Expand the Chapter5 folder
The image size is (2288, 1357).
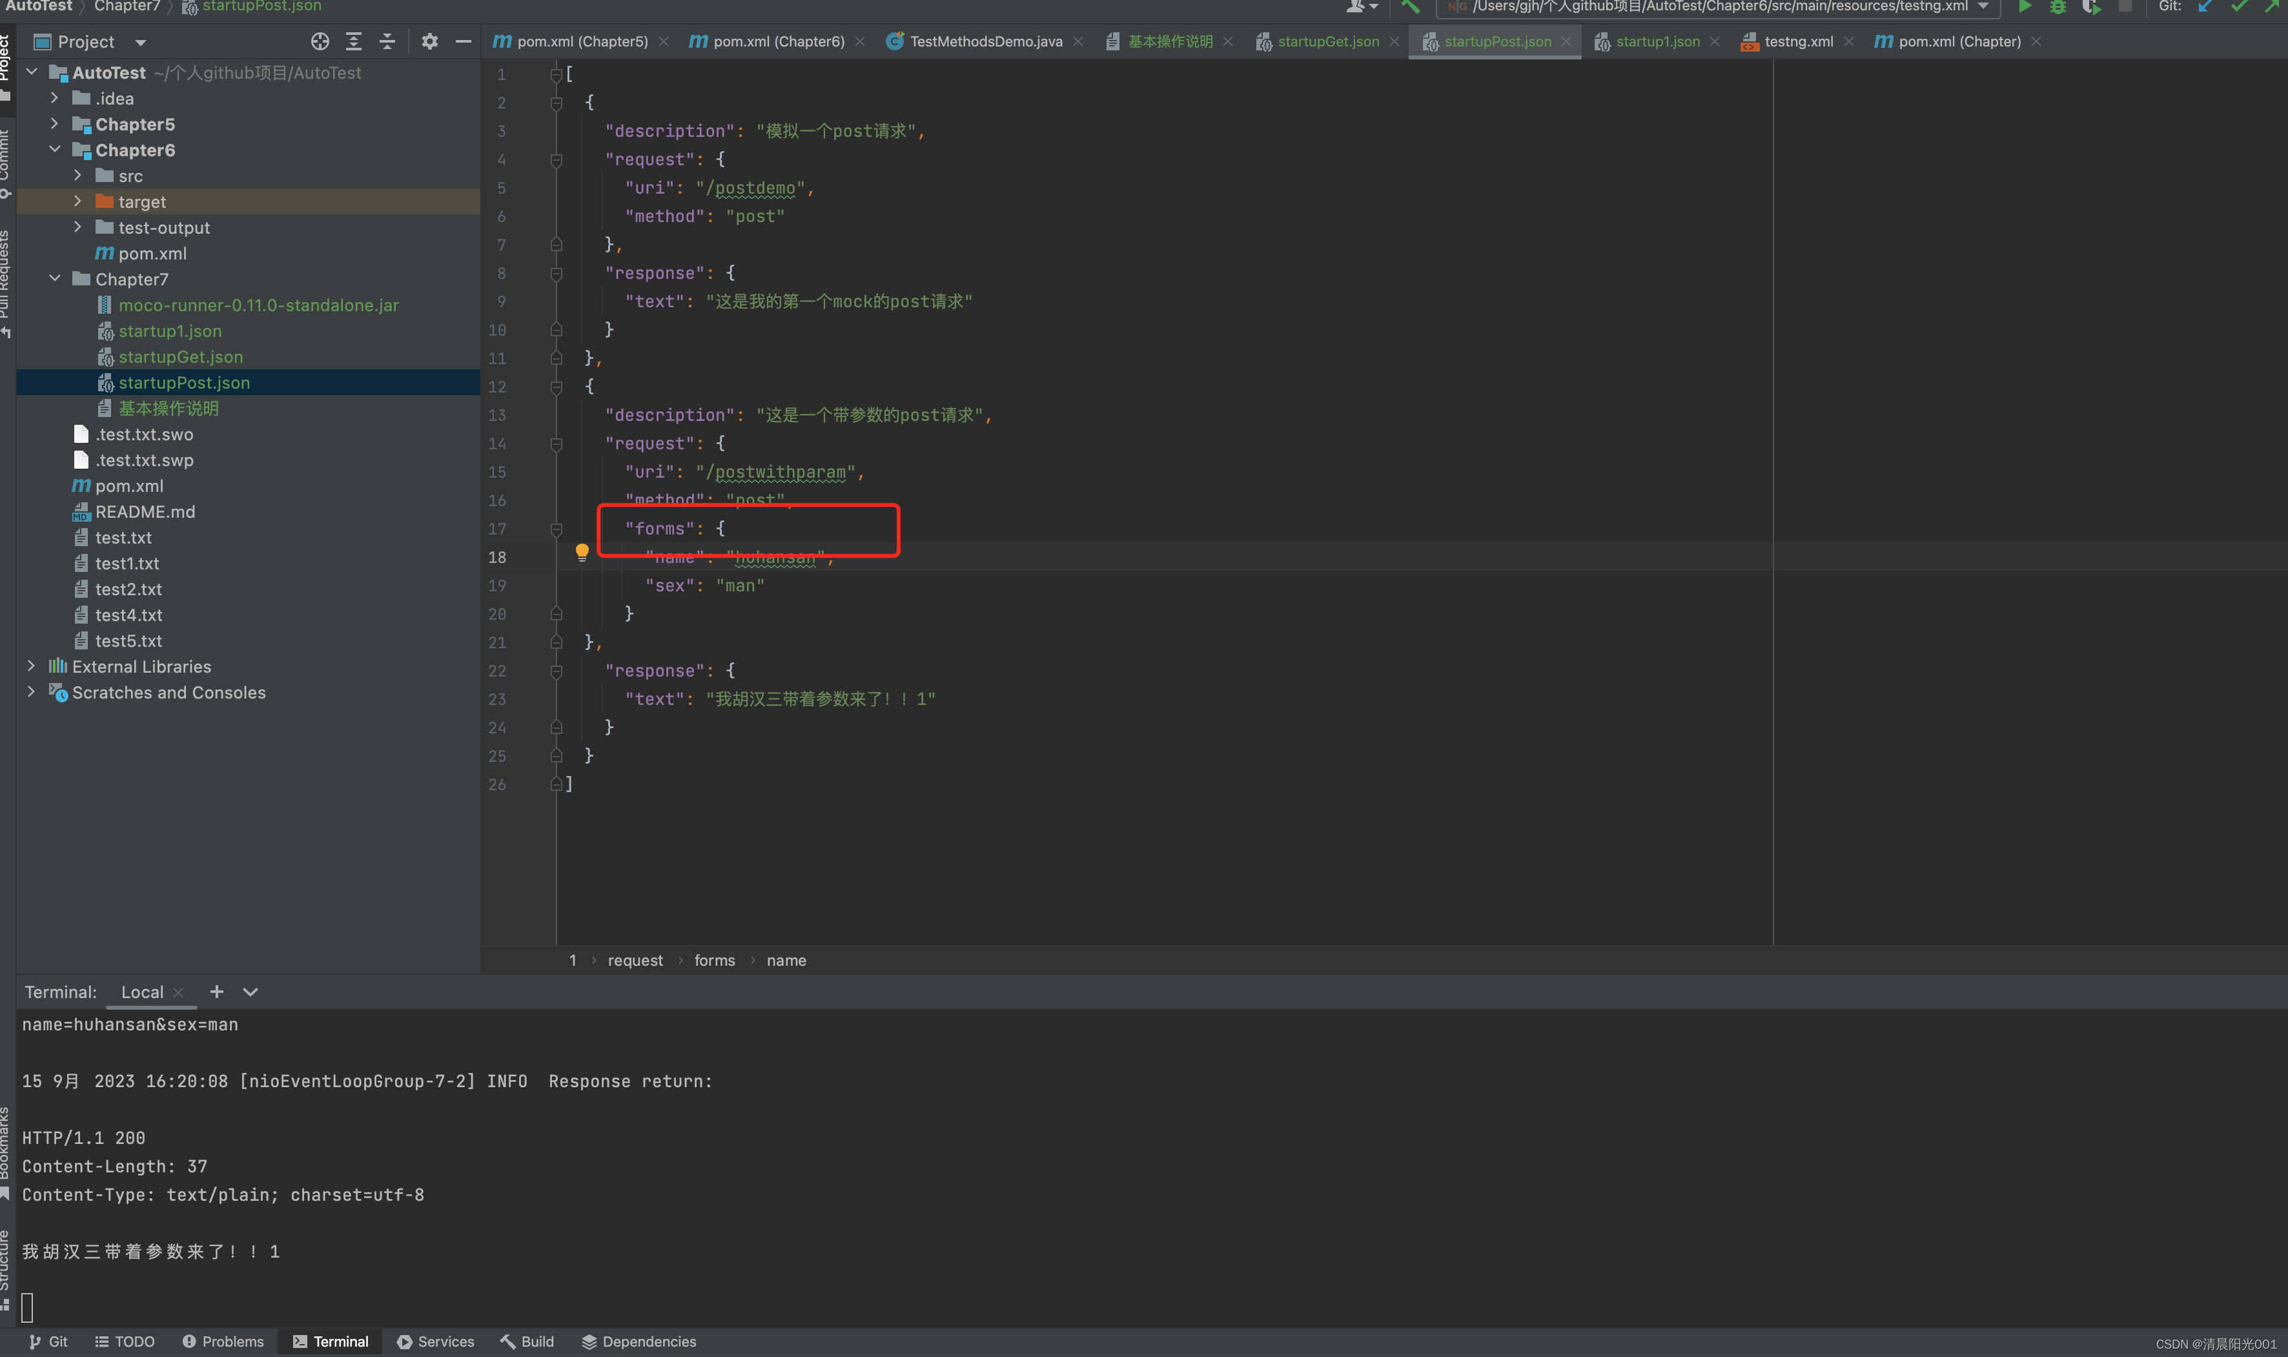point(55,125)
